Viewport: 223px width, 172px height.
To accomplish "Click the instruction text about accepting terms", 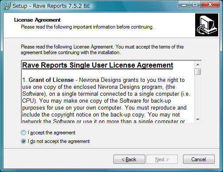I will tap(102, 50).
